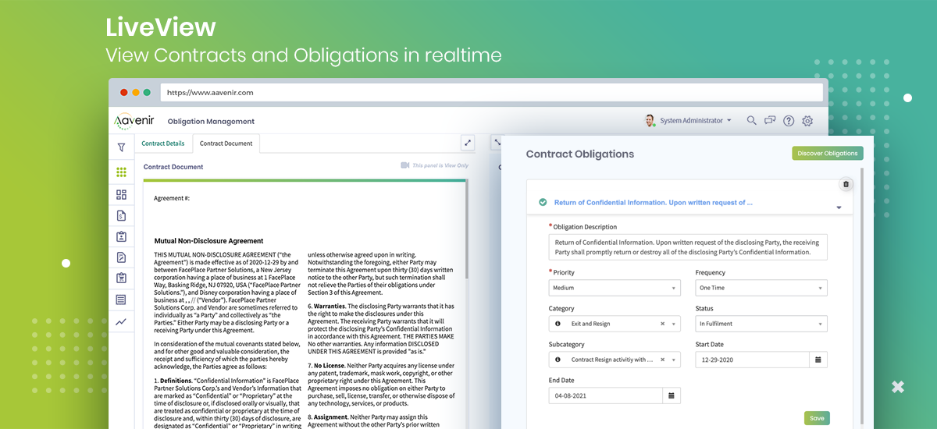
Task: Open the dollar document sidebar icon
Action: coord(121,215)
